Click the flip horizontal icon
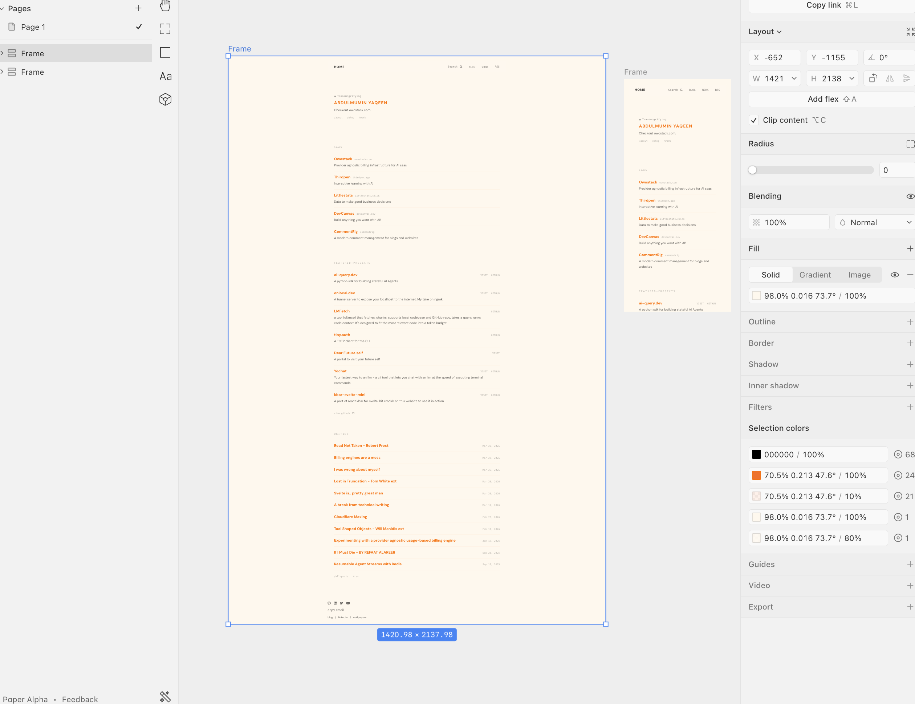Image resolution: width=915 pixels, height=704 pixels. pos(890,78)
